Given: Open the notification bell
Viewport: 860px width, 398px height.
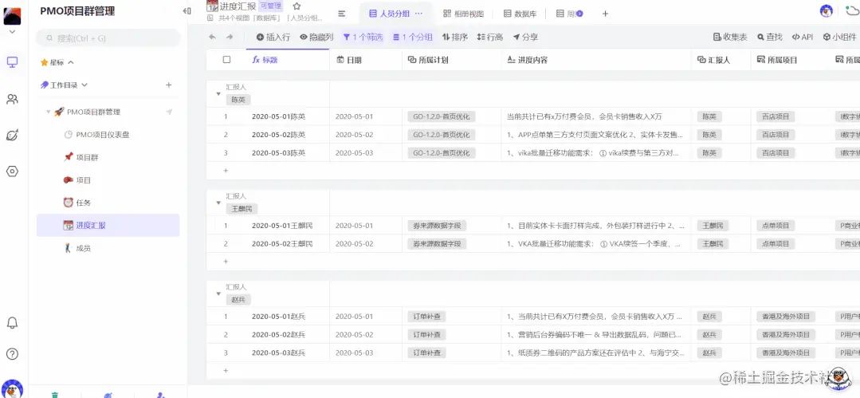Looking at the screenshot, I should 12,323.
